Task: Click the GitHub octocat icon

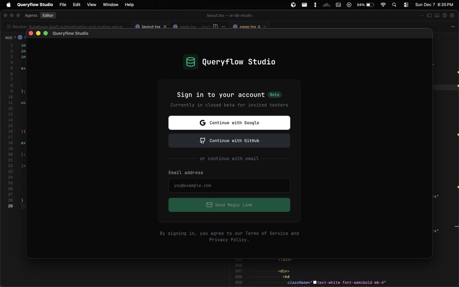Action: [203, 141]
